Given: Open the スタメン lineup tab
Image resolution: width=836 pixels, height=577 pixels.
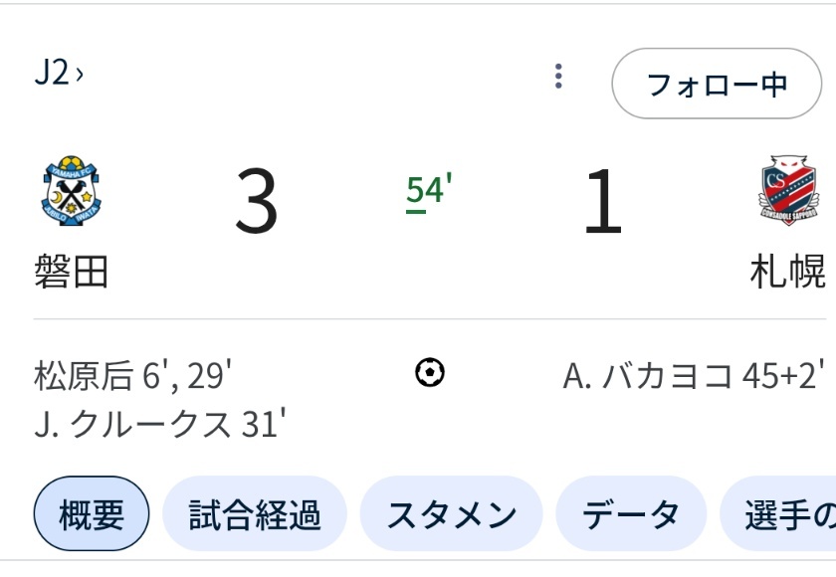Looking at the screenshot, I should [x=452, y=514].
